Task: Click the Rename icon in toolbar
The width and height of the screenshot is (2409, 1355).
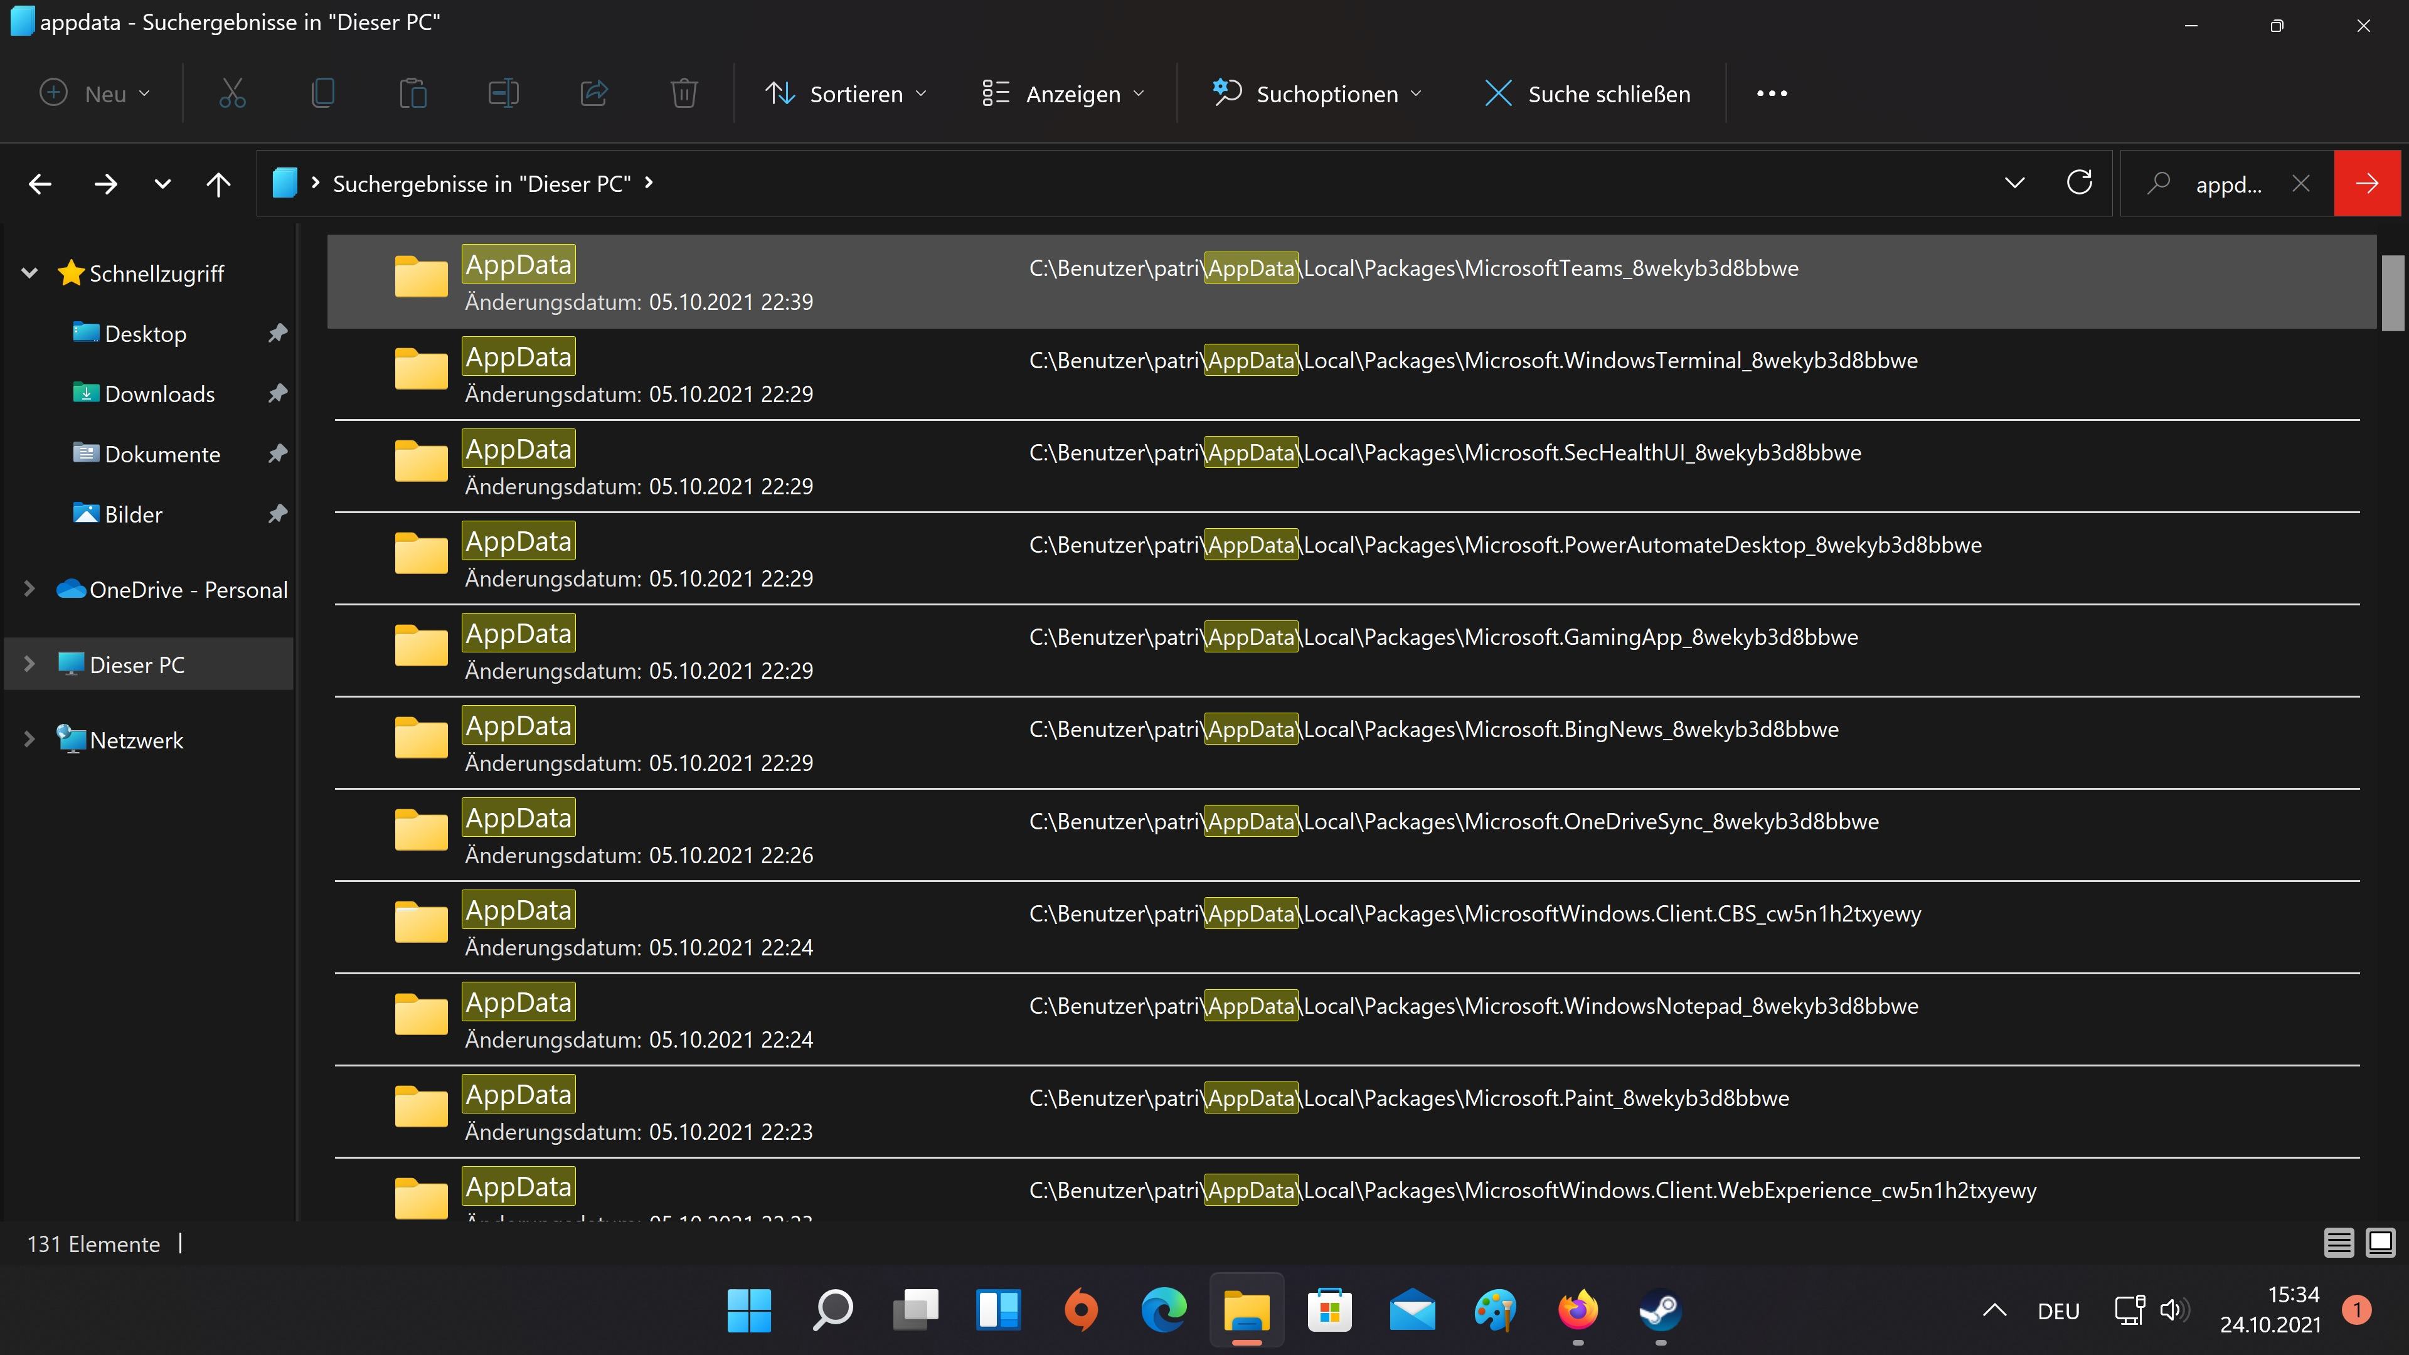Action: click(x=503, y=93)
